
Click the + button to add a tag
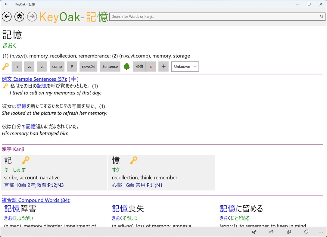(x=163, y=66)
